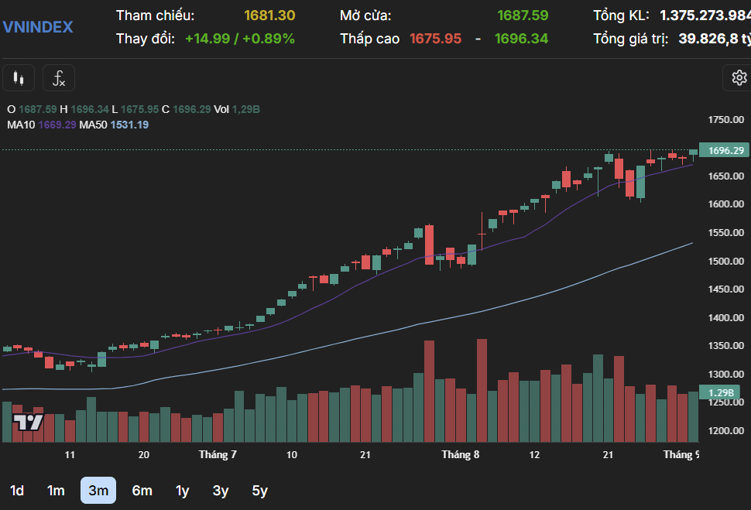Click the OHLC values legend row
The height and width of the screenshot is (510, 751).
click(x=134, y=109)
